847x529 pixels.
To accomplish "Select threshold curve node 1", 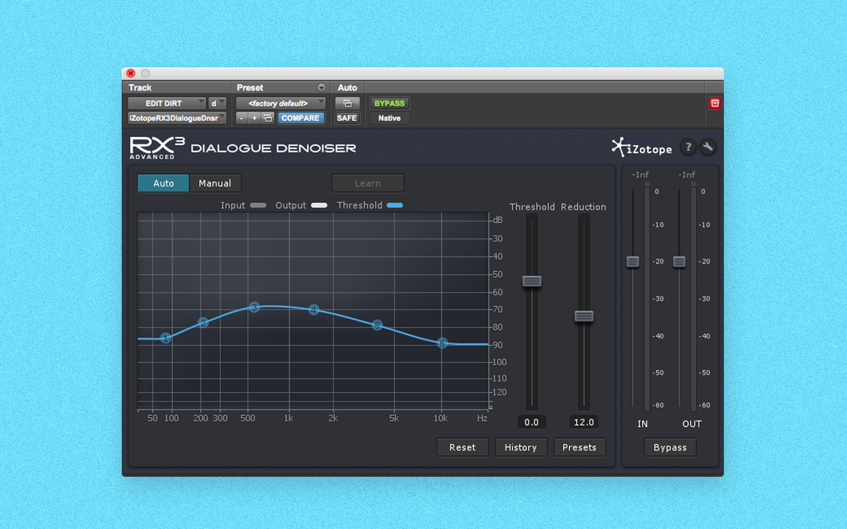I will [166, 338].
